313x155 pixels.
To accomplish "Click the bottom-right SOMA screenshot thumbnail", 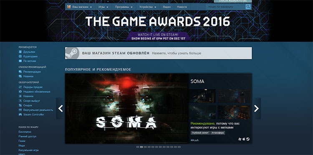I will (234, 112).
